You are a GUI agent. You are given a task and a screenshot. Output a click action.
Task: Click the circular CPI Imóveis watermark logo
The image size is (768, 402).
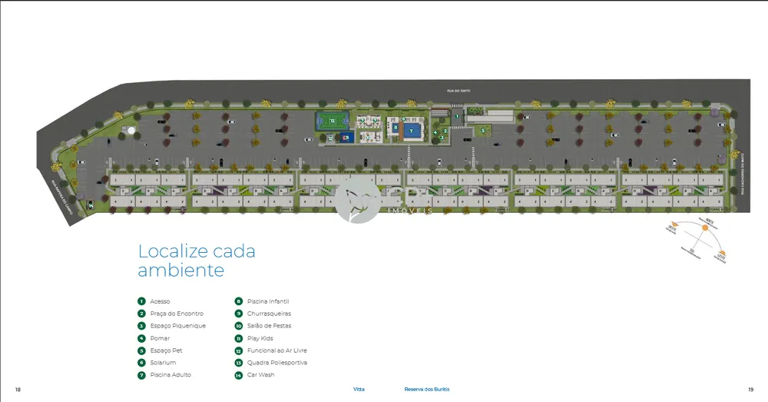[x=358, y=201]
